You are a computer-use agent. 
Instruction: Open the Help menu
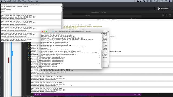[37, 1]
